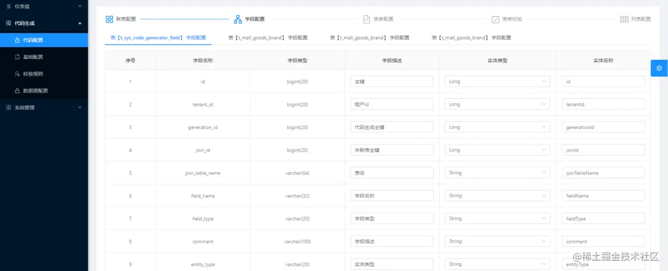Open entity type dropdown for join_table_name row

click(x=497, y=173)
